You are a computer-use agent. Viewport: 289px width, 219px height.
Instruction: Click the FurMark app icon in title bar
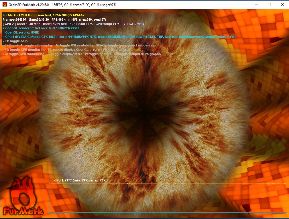(5, 5)
